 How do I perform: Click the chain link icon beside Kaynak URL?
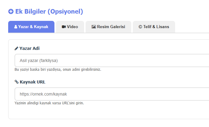tap(16, 82)
